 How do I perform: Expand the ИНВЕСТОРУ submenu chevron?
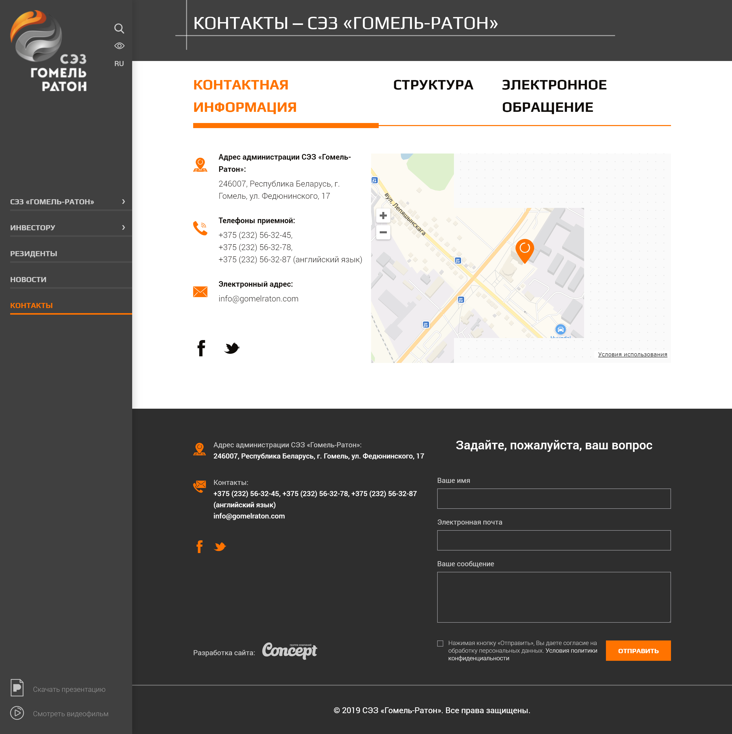point(124,227)
